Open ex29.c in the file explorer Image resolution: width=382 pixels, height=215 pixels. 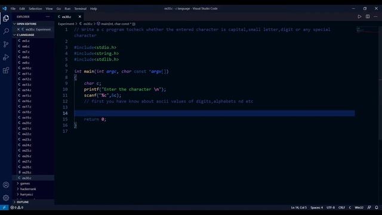(x=26, y=173)
